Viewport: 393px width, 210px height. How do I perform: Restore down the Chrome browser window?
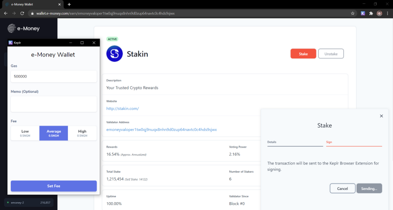click(x=375, y=4)
